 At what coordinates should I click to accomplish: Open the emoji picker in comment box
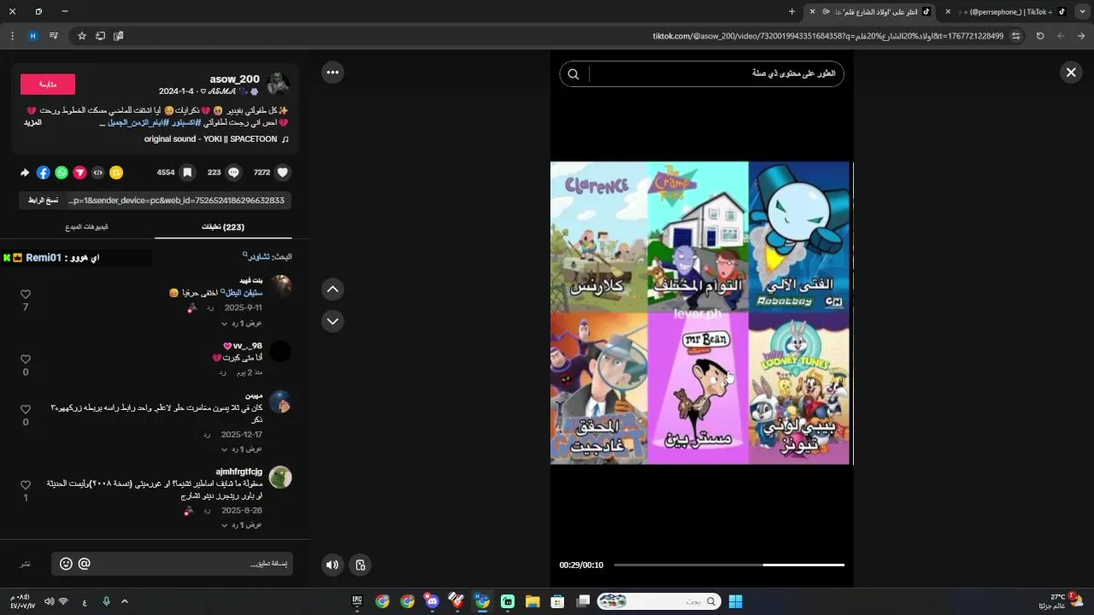coord(66,564)
